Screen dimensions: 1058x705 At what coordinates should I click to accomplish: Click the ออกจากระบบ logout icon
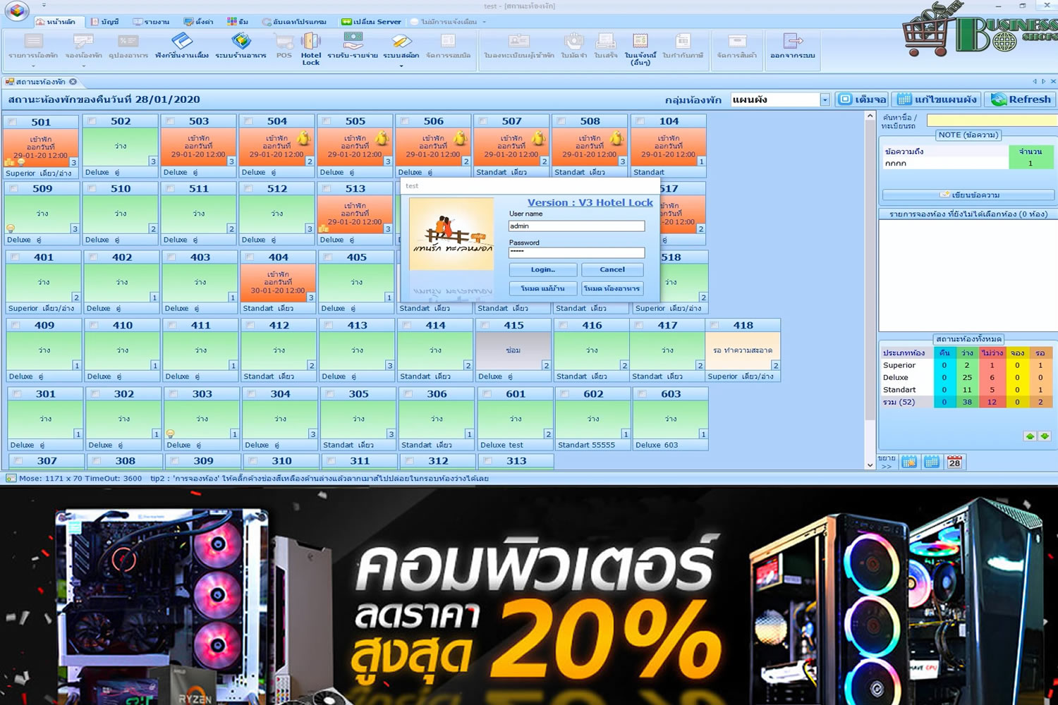pos(792,47)
